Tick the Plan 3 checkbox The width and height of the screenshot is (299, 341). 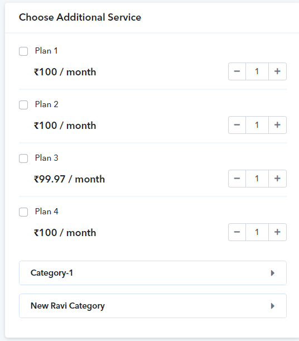tap(23, 159)
